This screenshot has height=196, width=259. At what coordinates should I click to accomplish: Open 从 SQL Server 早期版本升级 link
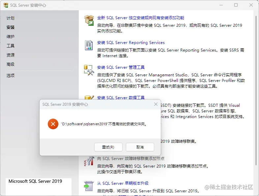point(123,183)
